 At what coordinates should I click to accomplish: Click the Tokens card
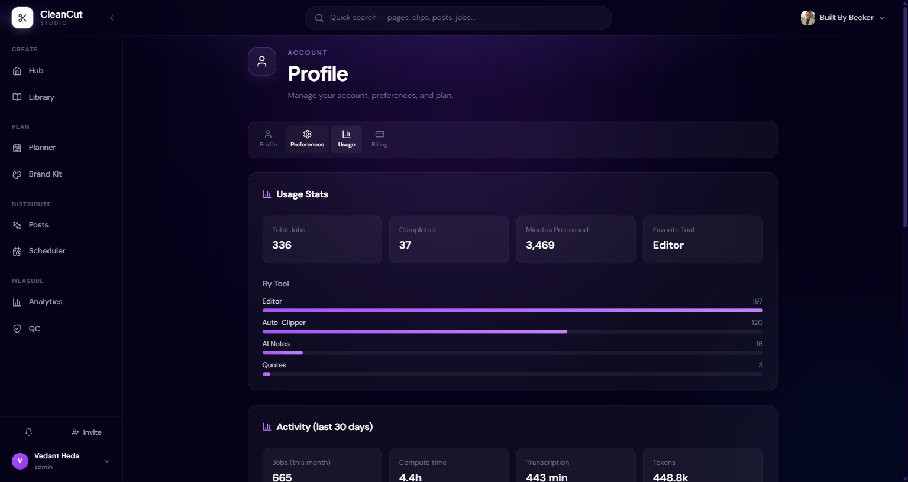(703, 465)
